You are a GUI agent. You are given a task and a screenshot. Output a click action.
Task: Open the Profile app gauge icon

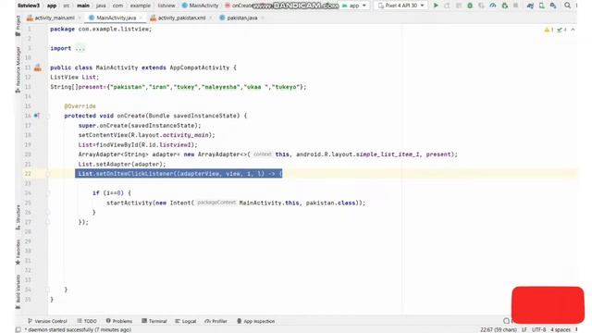tap(493, 6)
